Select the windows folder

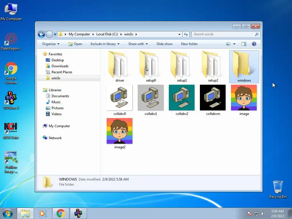244,66
